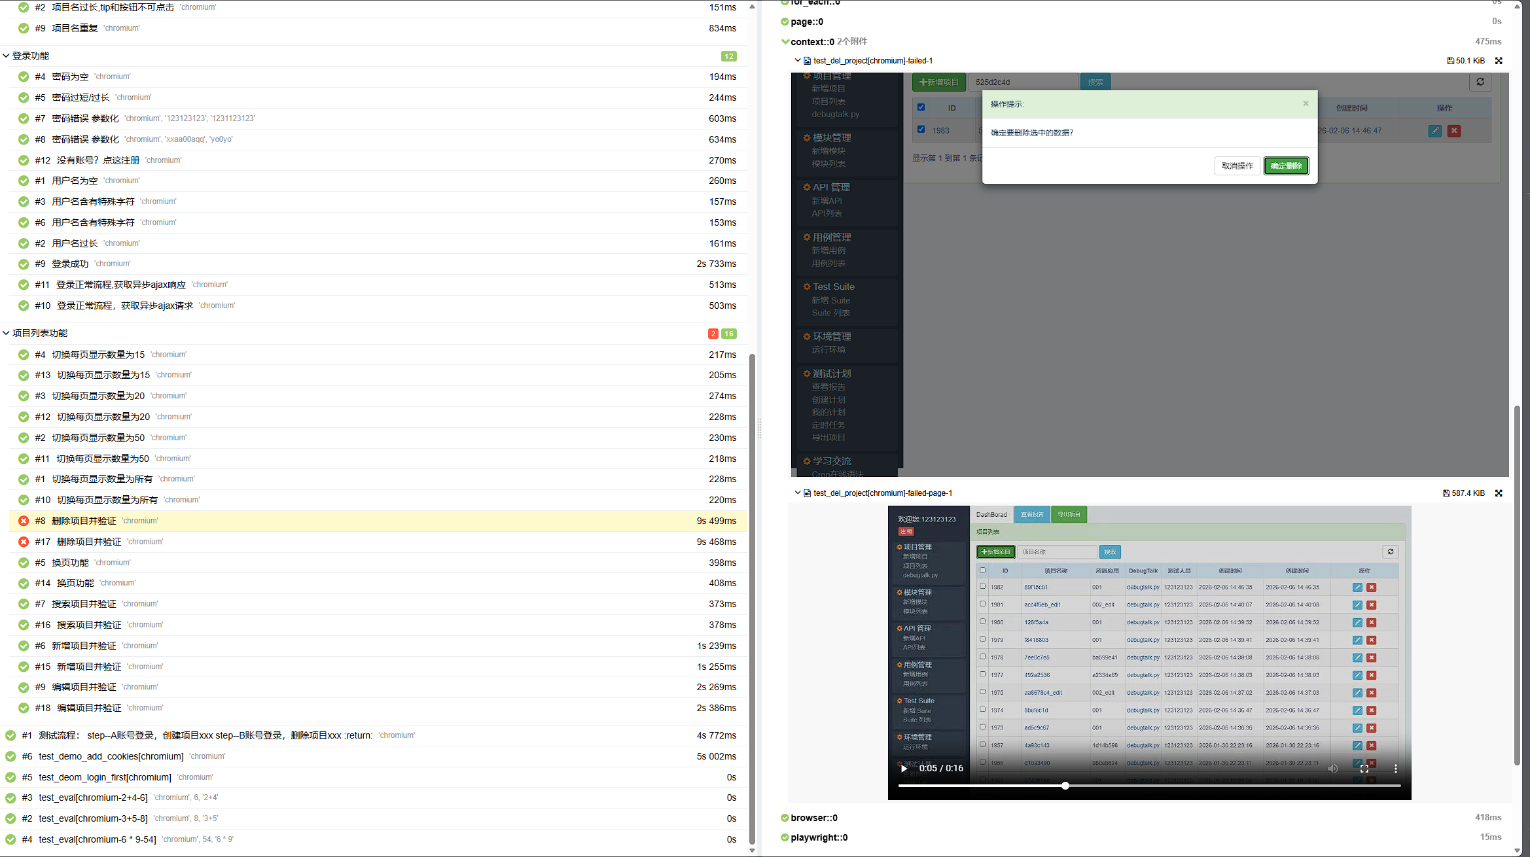Click the failed-1 screenshot image preview
The width and height of the screenshot is (1530, 857).
pos(1150,275)
